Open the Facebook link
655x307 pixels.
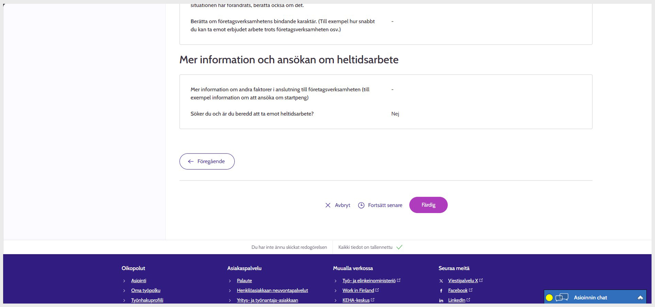458,290
